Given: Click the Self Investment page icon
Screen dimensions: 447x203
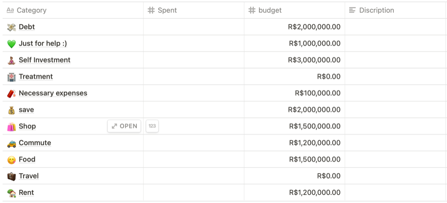Looking at the screenshot, I should pyautogui.click(x=12, y=60).
